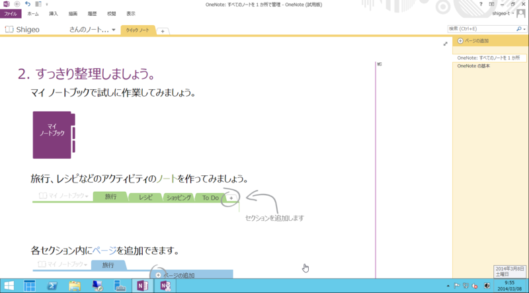The height and width of the screenshot is (293, 529).
Task: Show hidden tray icons arrow
Action: (x=448, y=286)
